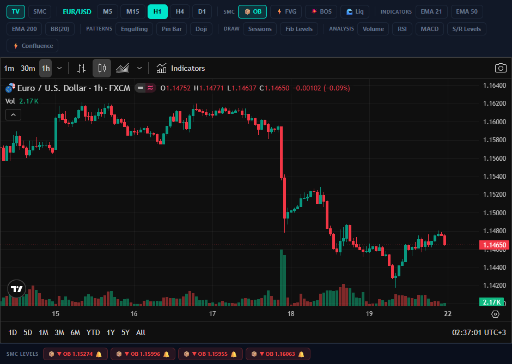The image size is (512, 364).
Task: Toggle the OB order block overlay
Action: 252,12
